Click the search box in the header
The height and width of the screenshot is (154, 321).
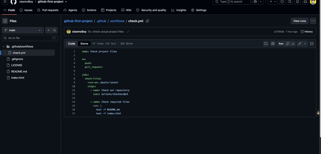(232, 2)
